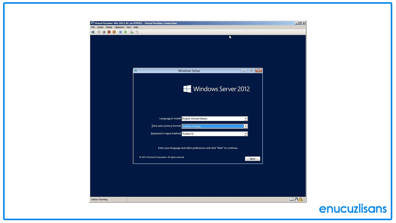Click the 'Windows Setup' title text

pos(189,71)
